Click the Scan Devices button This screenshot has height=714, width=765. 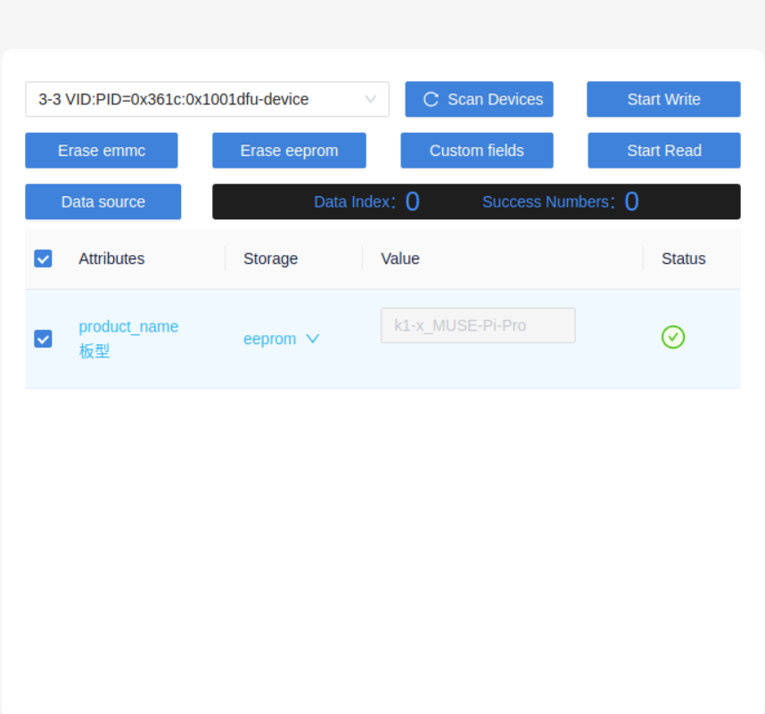point(479,99)
